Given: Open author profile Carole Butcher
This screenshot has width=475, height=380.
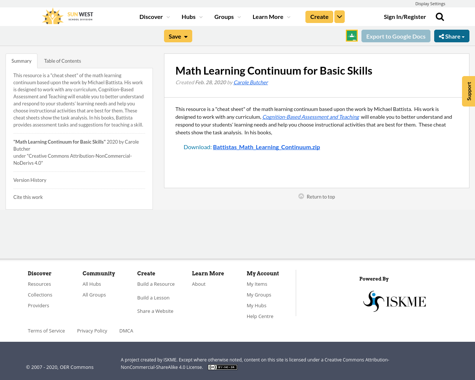Looking at the screenshot, I should 250,82.
